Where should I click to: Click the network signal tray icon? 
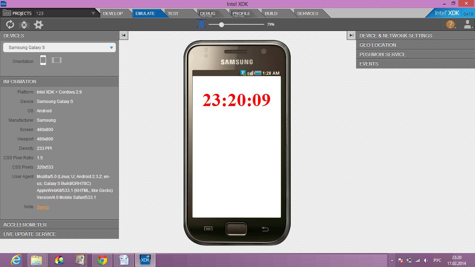pyautogui.click(x=417, y=260)
